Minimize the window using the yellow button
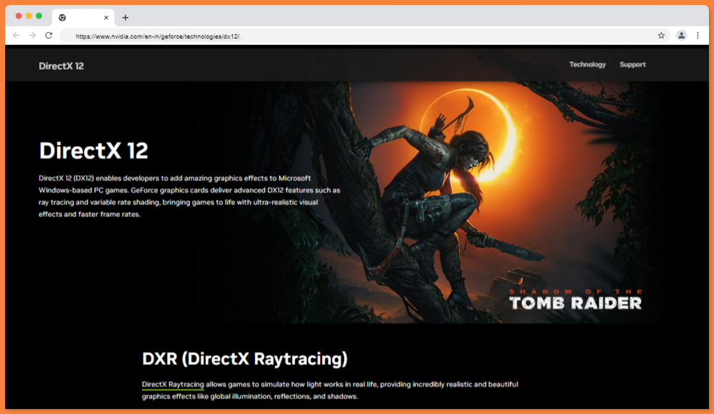Viewport: 714px width, 414px height. pos(29,16)
